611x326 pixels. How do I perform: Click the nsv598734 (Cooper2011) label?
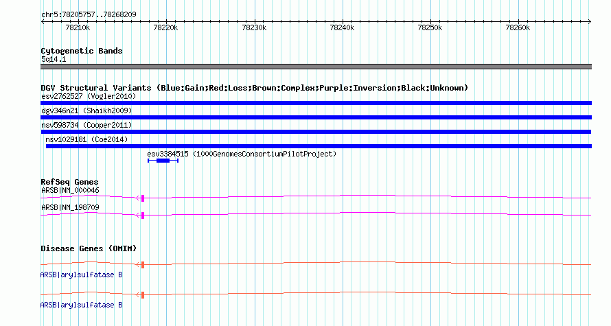pyautogui.click(x=87, y=125)
